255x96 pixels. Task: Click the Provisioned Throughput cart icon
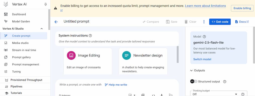click(7, 80)
